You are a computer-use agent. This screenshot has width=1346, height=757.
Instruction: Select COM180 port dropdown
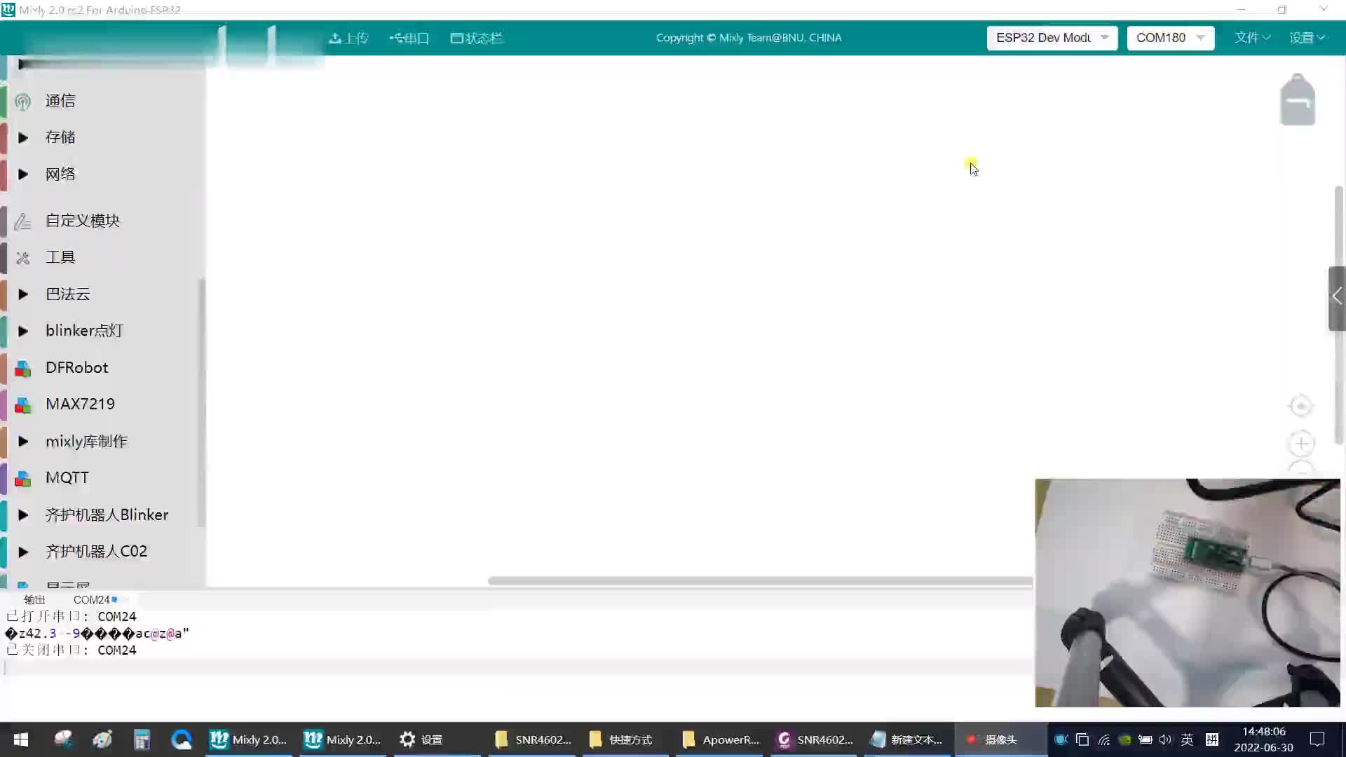(1169, 38)
